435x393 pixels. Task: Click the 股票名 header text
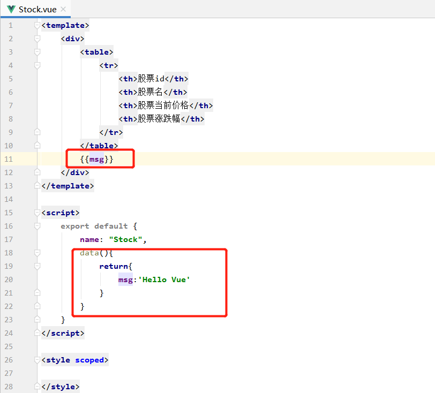pyautogui.click(x=150, y=92)
